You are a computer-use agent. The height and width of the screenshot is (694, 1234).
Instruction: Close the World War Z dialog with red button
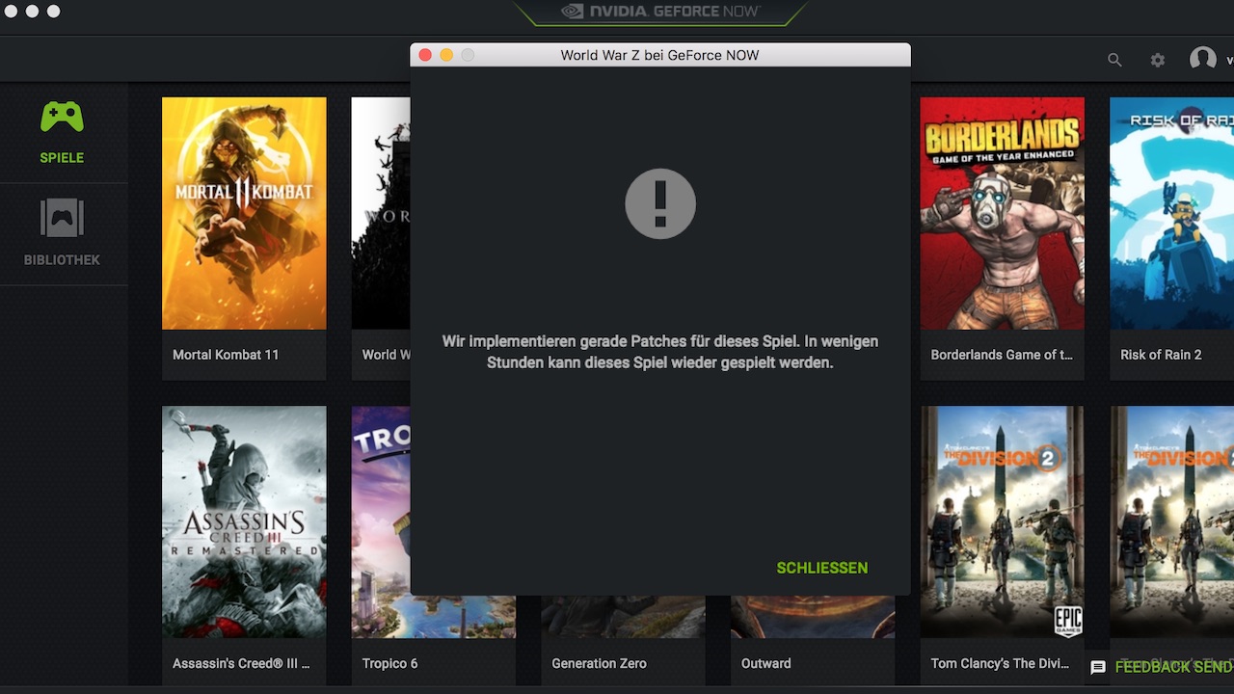425,55
